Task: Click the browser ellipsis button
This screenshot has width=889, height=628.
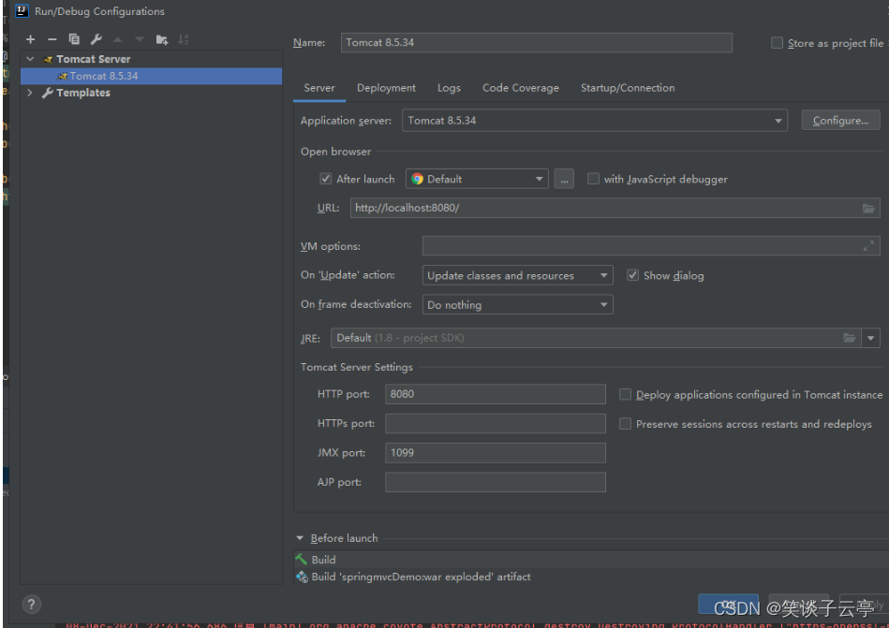Action: (x=564, y=179)
